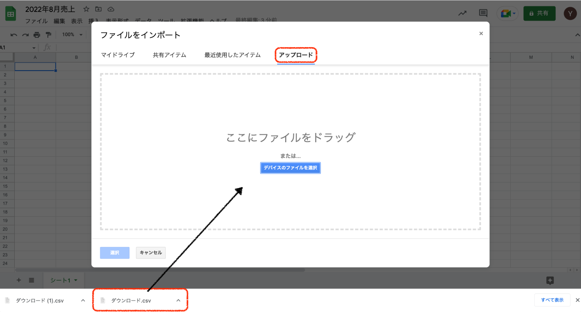
Task: Click the undo arrow in toolbar
Action: tap(14, 35)
